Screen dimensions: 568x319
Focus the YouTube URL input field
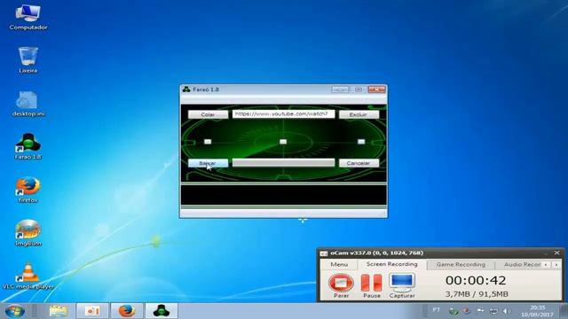283,114
